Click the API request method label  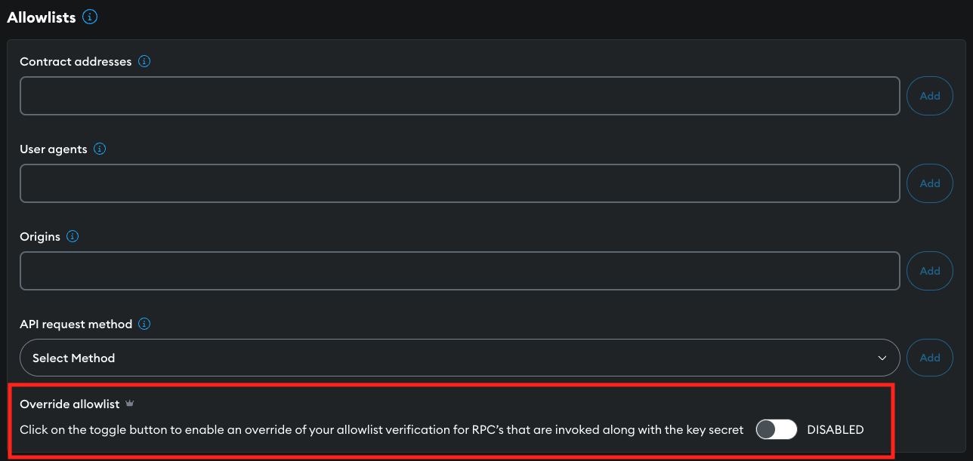pos(76,324)
